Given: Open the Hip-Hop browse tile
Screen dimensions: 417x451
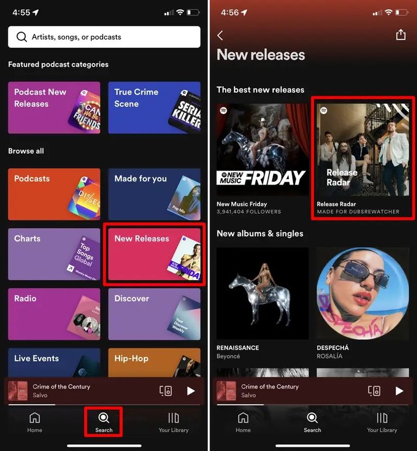Looking at the screenshot, I should click(x=154, y=363).
